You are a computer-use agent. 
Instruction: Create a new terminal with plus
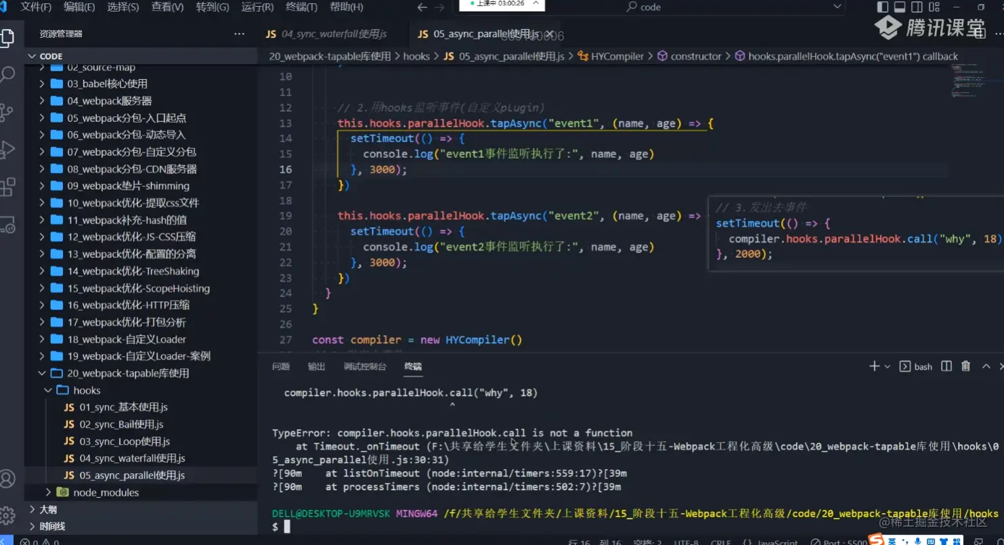click(x=874, y=366)
